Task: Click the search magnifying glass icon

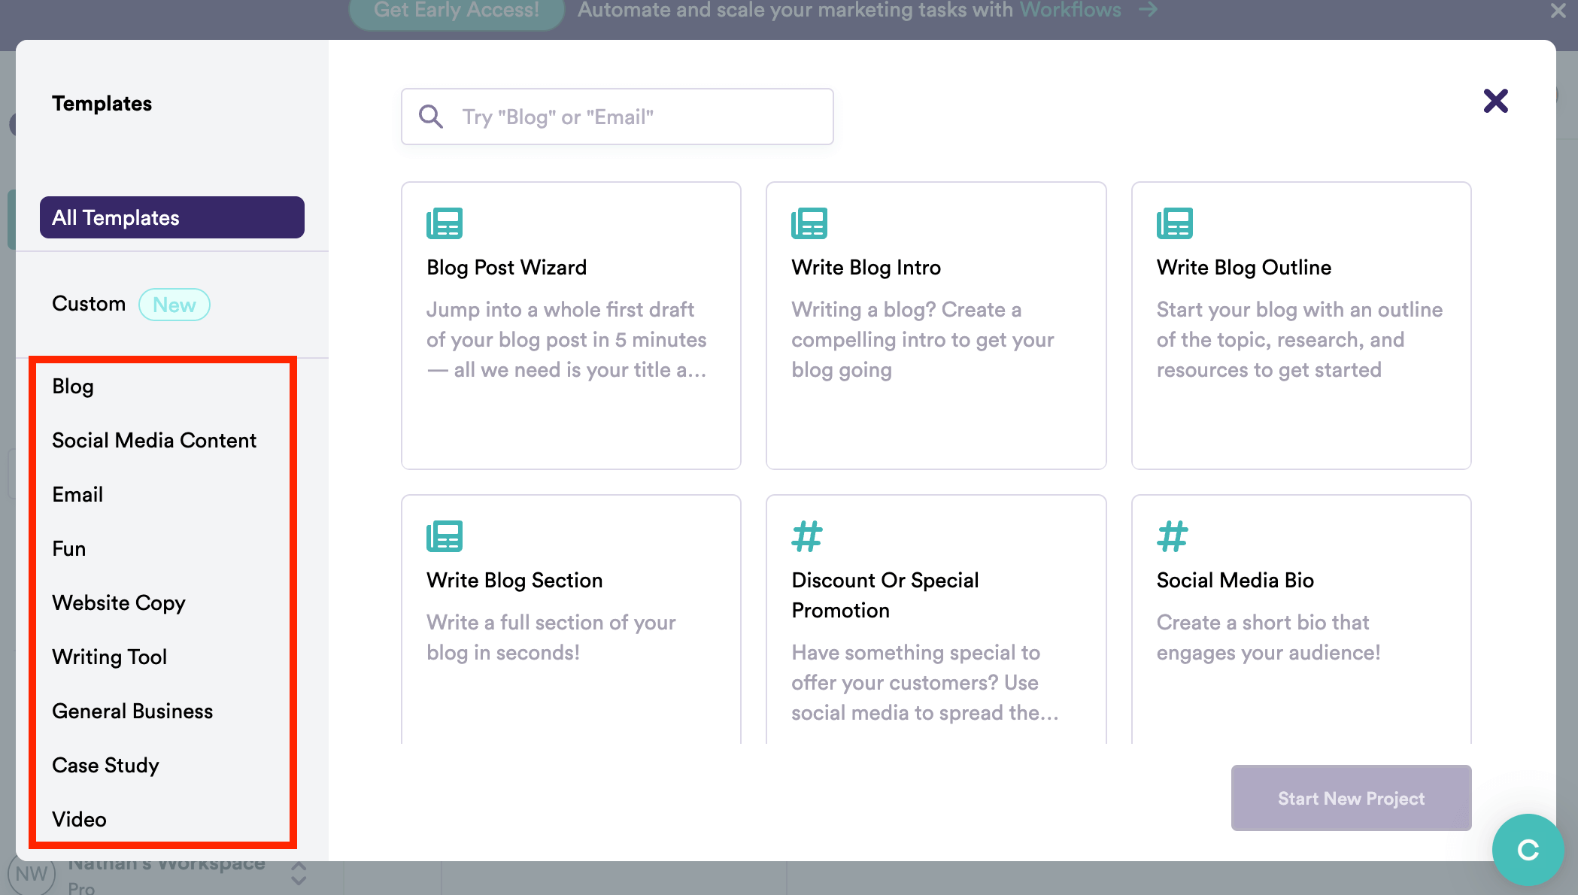Action: (430, 116)
